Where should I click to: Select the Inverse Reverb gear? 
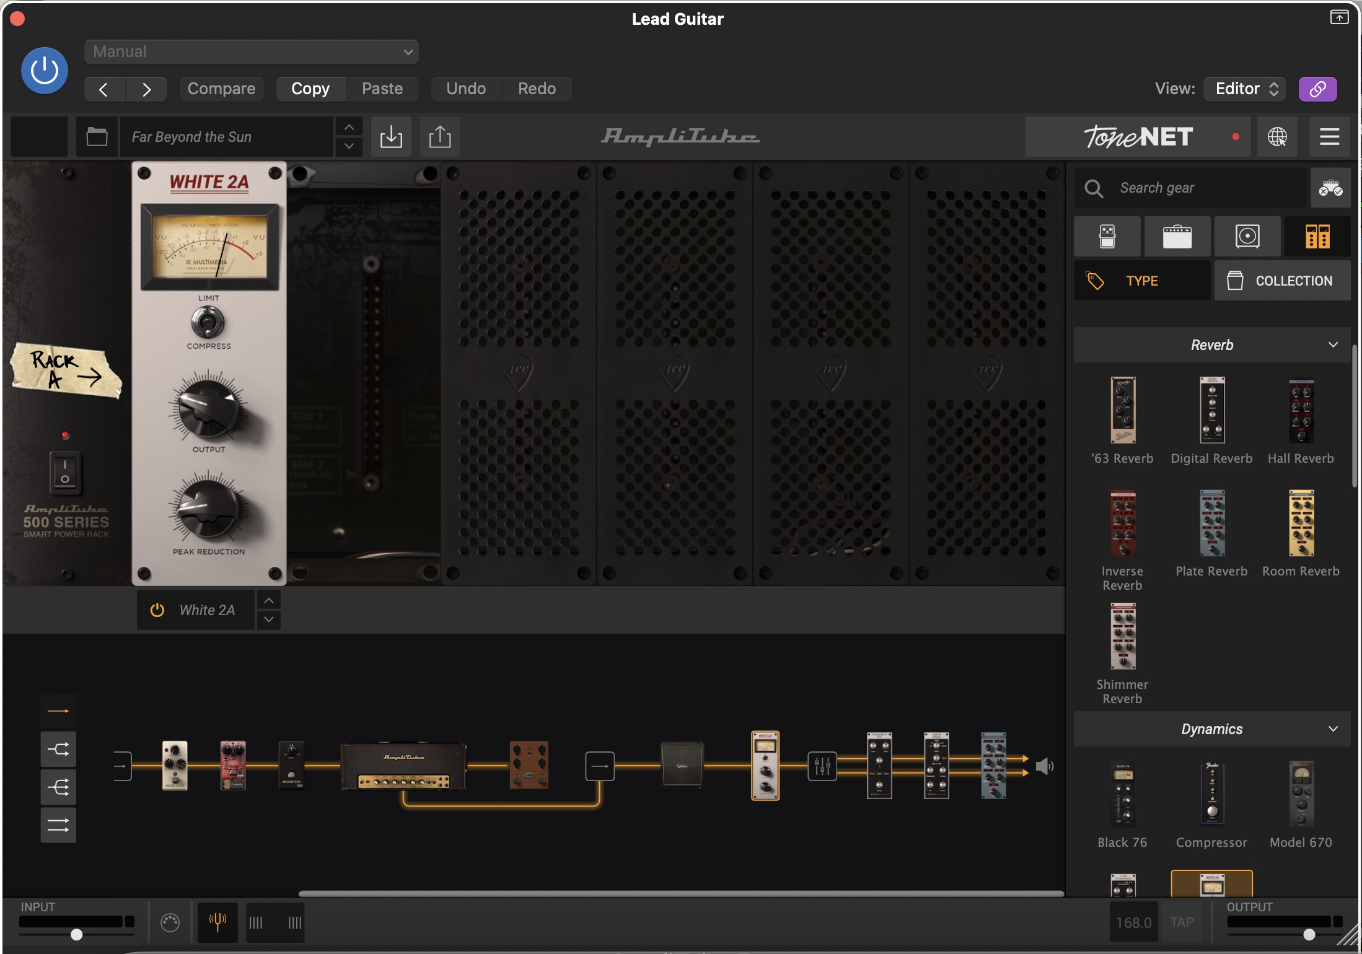(1122, 540)
